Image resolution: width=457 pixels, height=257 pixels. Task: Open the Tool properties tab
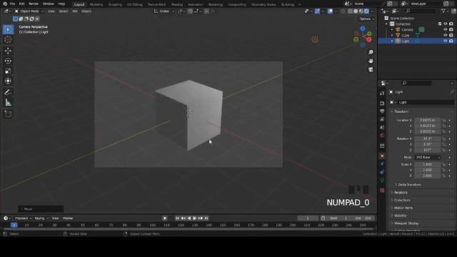[382, 94]
